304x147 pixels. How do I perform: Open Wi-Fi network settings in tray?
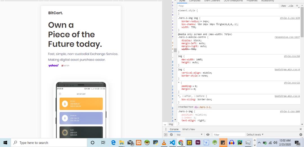tap(270, 143)
